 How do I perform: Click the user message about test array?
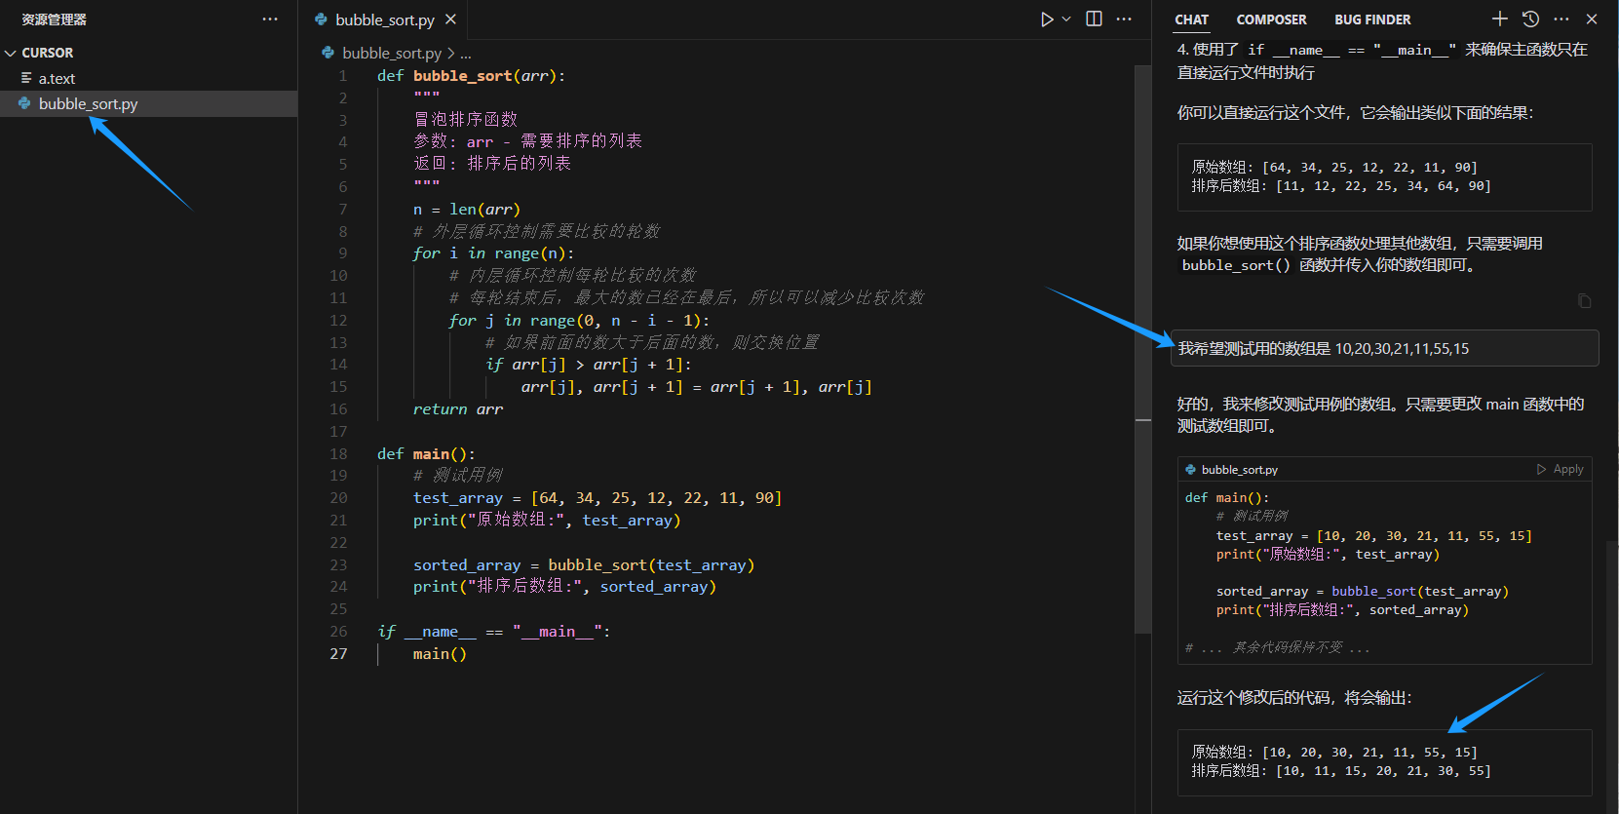coord(1384,348)
